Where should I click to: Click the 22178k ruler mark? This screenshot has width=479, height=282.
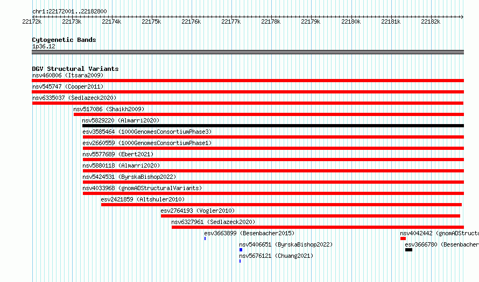(271, 21)
